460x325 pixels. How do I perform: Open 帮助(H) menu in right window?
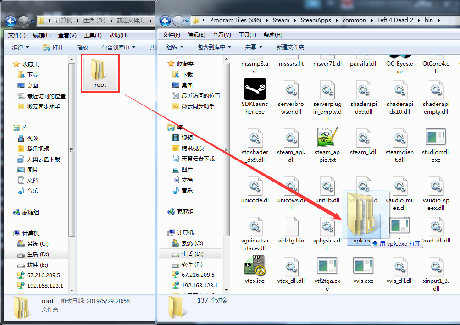[273, 35]
